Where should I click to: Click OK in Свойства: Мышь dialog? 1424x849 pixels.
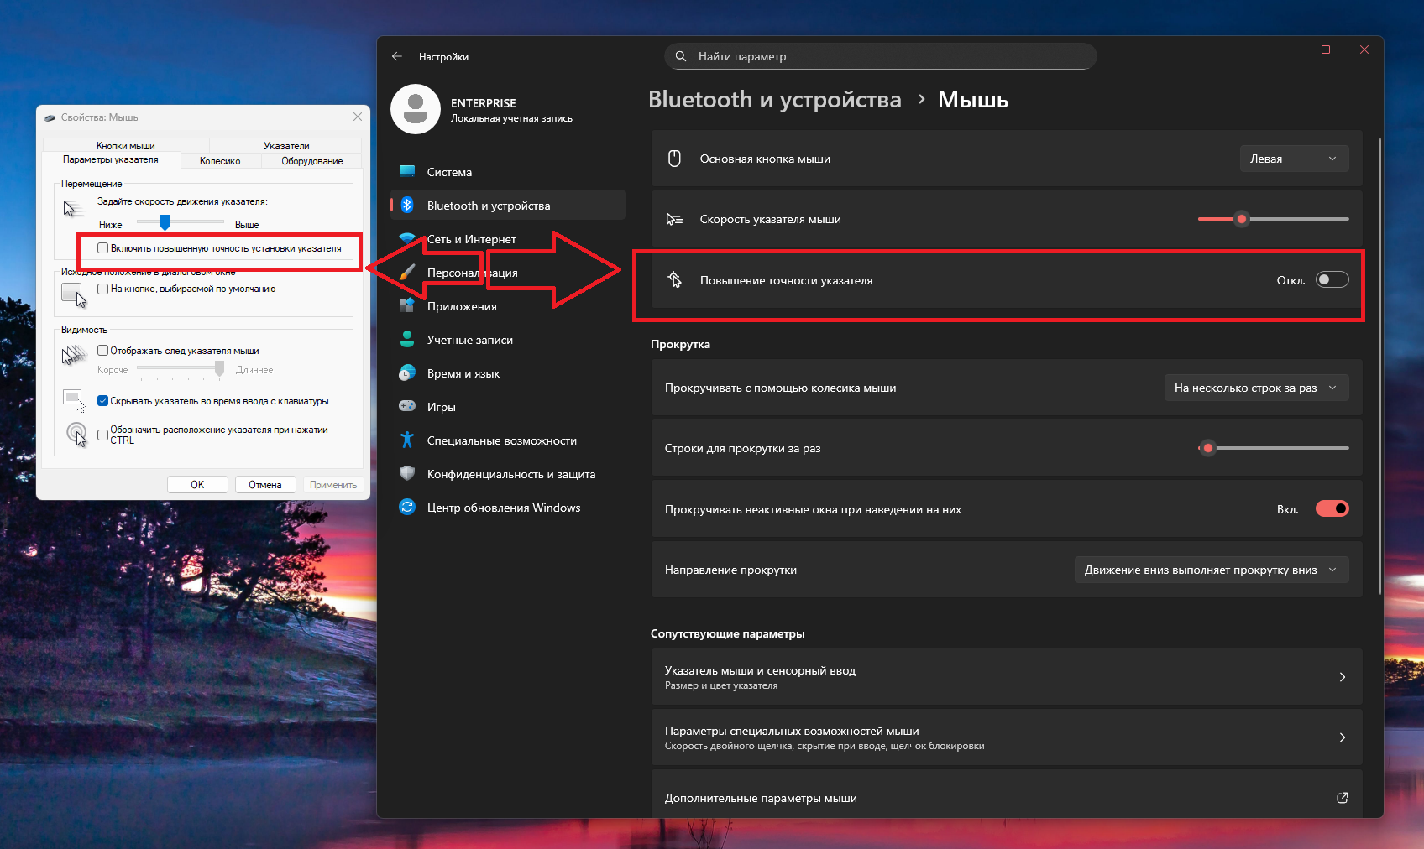(x=197, y=485)
